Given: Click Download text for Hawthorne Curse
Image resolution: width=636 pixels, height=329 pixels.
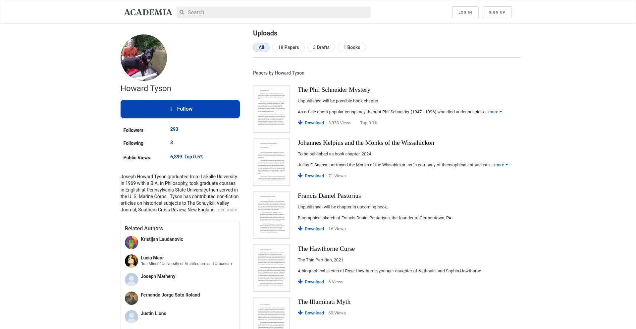Looking at the screenshot, I should (x=314, y=282).
